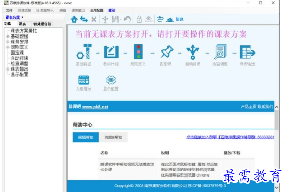Click the padlock toolbar icon
The width and height of the screenshot is (286, 192).
click(x=139, y=19)
